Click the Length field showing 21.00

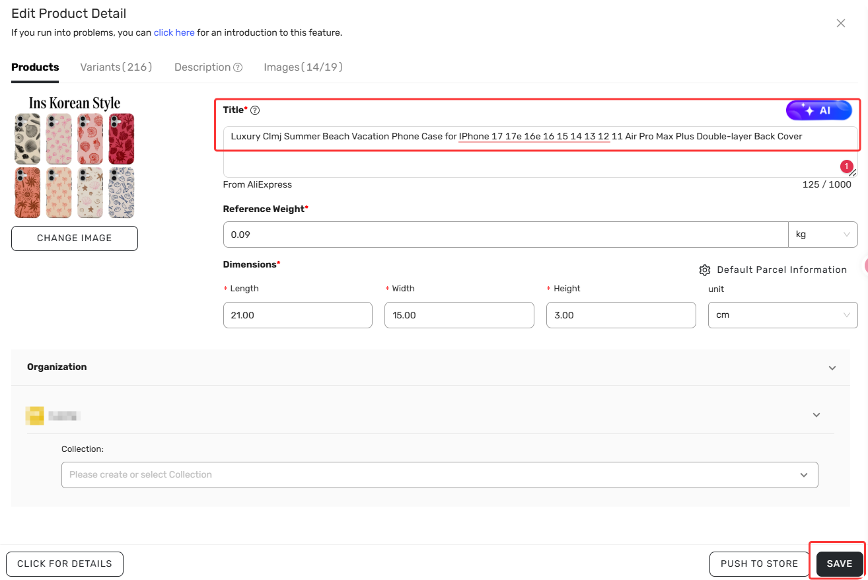298,315
